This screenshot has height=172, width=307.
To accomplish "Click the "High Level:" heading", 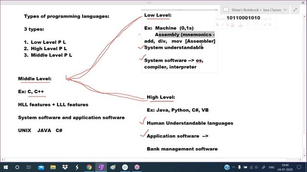I will click(x=161, y=97).
